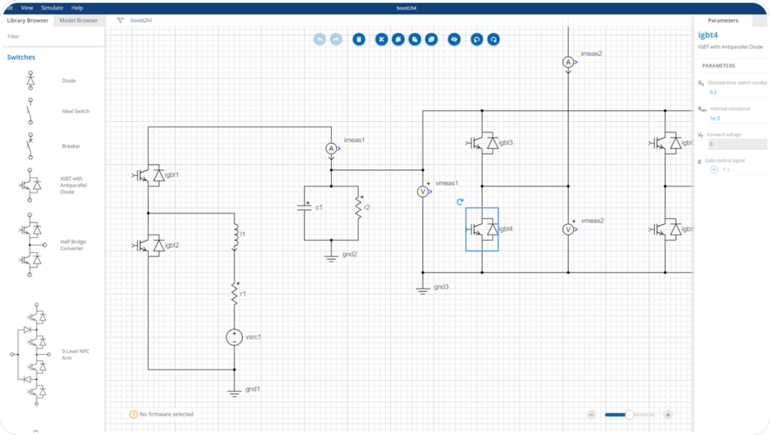Select the highlighted igbt4 component
770x435 pixels.
[482, 229]
